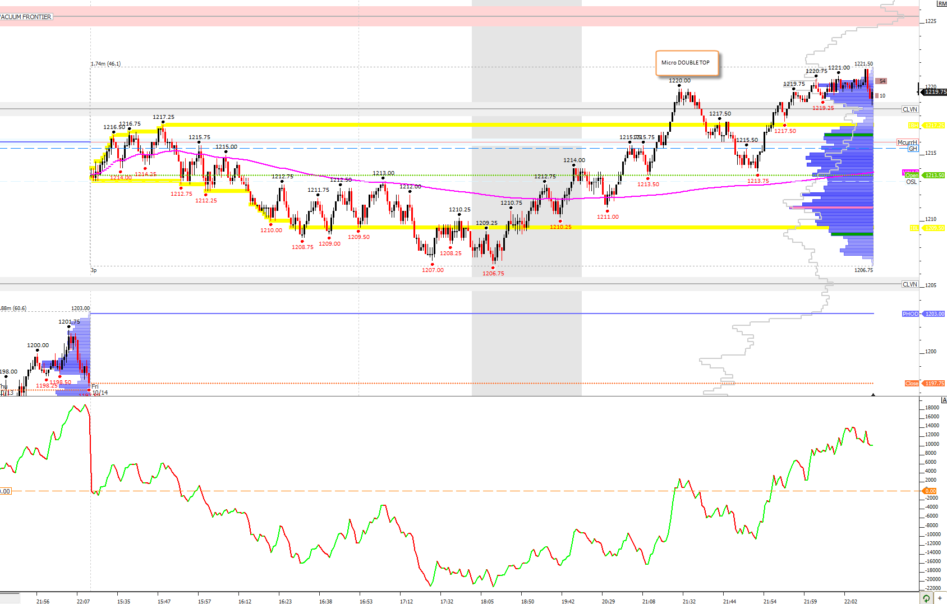The width and height of the screenshot is (947, 604).
Task: Click the 21:56 time axis label
Action: pos(43,602)
